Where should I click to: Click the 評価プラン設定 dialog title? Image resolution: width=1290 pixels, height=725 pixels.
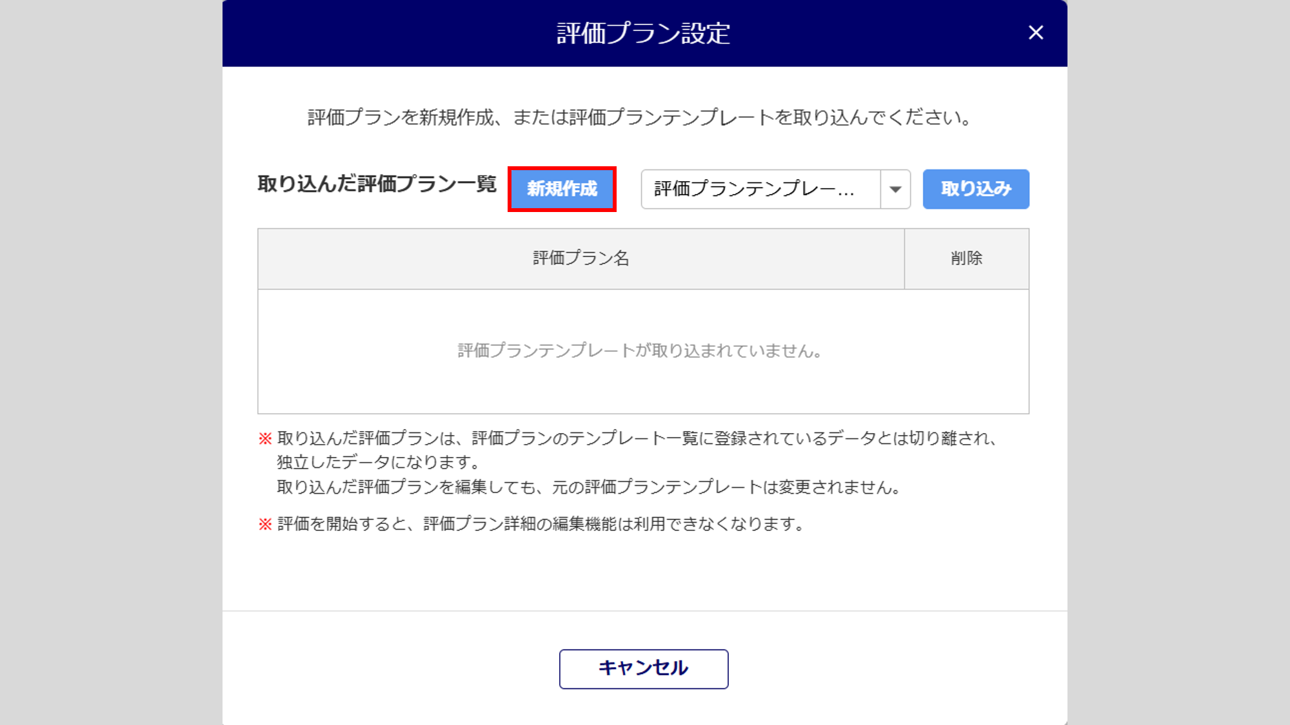(x=644, y=33)
